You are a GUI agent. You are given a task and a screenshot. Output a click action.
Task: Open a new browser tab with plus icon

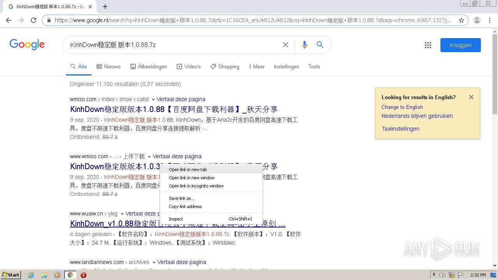pos(105,7)
